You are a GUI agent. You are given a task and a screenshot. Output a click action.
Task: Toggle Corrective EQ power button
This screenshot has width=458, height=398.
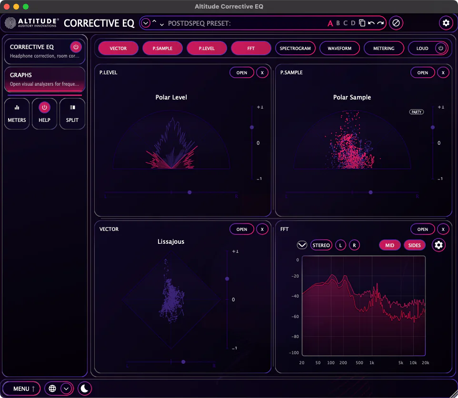[x=76, y=47]
